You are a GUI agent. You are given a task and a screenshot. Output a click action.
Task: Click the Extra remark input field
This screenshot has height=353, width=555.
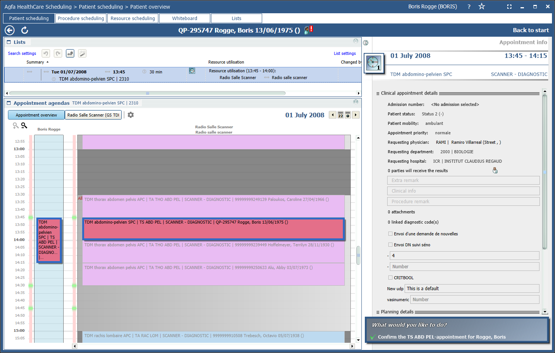(x=463, y=180)
